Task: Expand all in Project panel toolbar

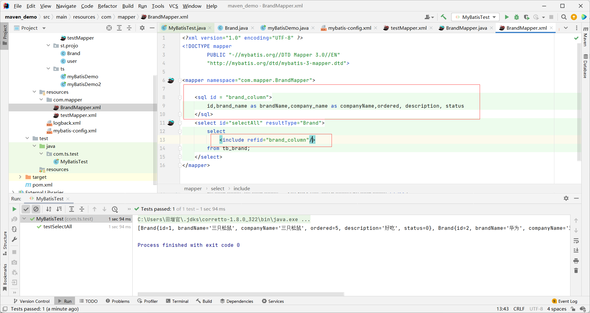Action: coord(119,28)
